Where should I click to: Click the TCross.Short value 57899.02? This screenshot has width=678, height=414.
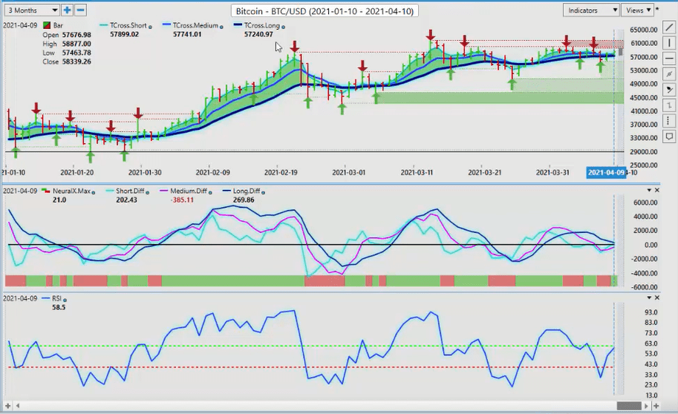[x=124, y=34]
